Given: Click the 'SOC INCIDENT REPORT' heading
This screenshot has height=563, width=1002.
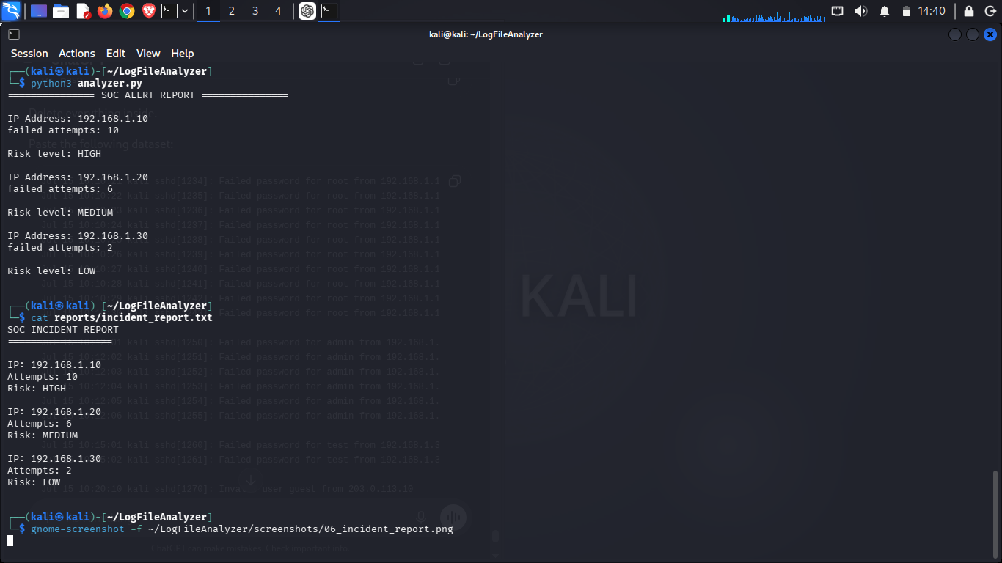Looking at the screenshot, I should point(63,329).
